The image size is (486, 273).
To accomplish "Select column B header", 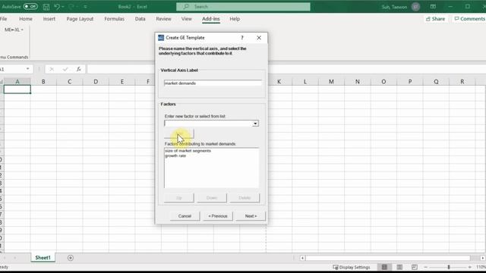I will click(43, 82).
